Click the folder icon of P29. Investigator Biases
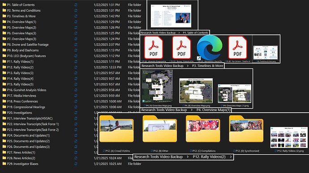309x173 pixels. click(4, 164)
